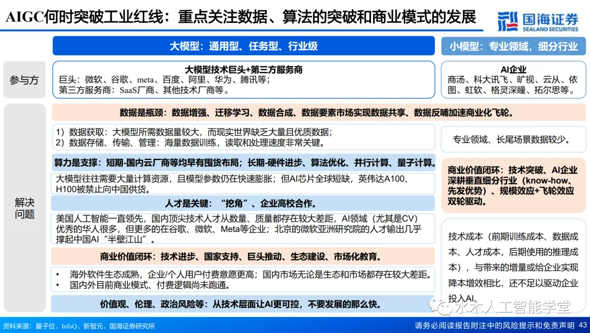Screen dimensions: 590x333
Task: Click the right box '商业价值闭环：技术突破、AI企业'
Action: coord(513,186)
